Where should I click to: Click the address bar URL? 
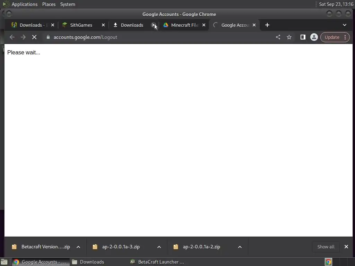click(x=85, y=37)
